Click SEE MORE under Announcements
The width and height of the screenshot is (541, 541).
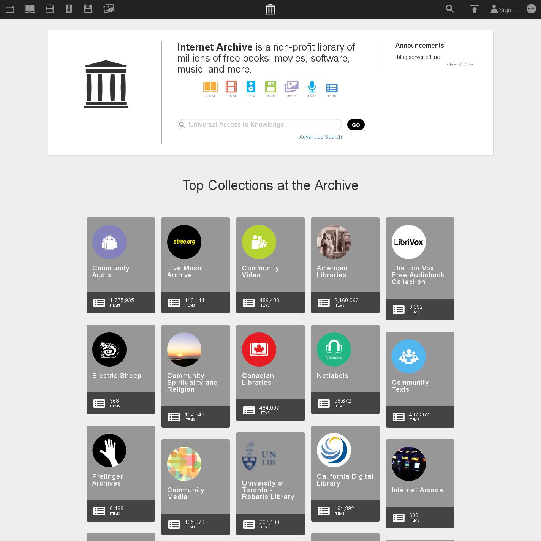460,65
